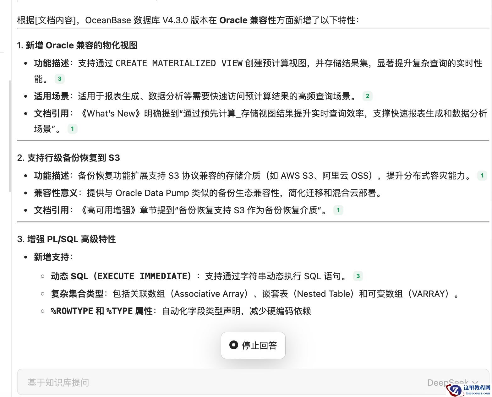
Task: Click the 兼容性意义 bullet label
Action: point(56,193)
